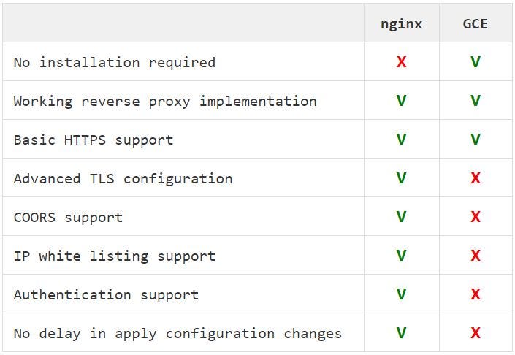Select the 'Basic HTTPS support' label

pyautogui.click(x=94, y=140)
